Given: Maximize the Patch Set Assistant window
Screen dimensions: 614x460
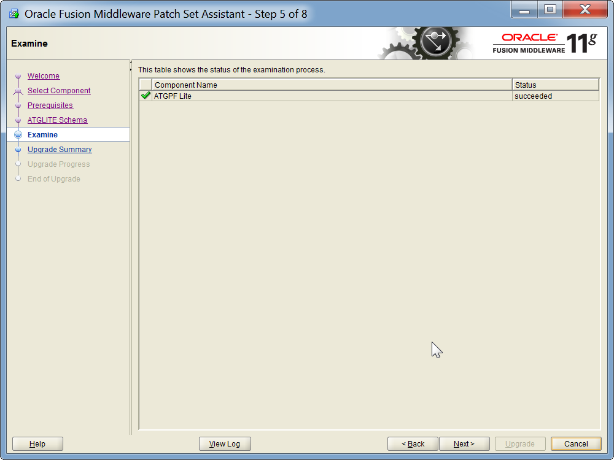Looking at the screenshot, I should click(x=550, y=10).
